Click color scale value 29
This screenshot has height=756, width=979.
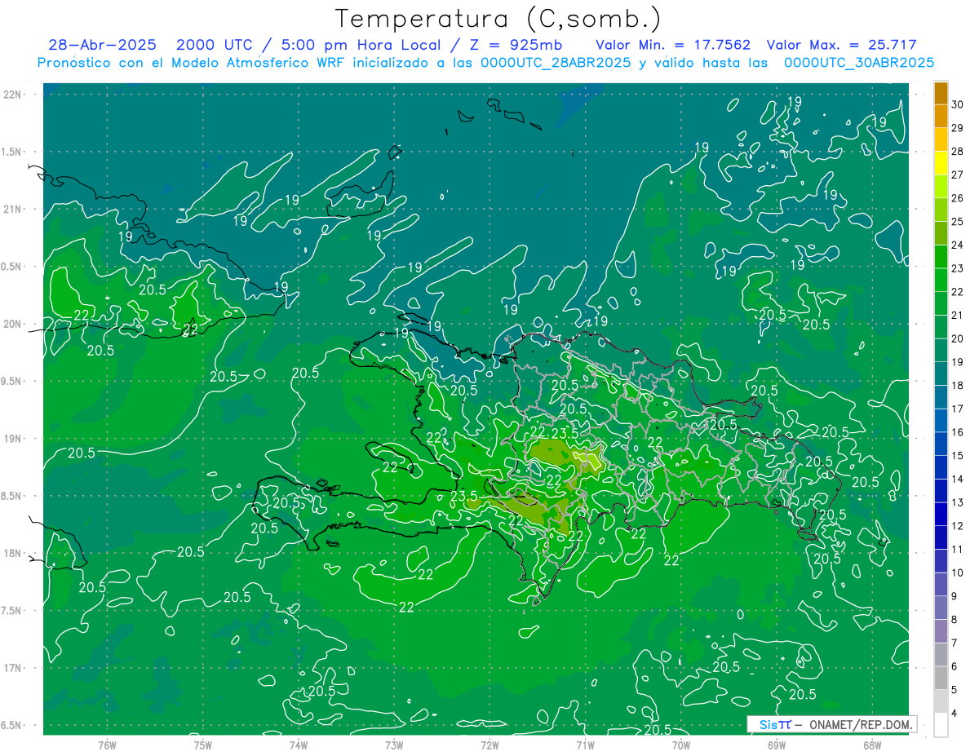coord(958,127)
